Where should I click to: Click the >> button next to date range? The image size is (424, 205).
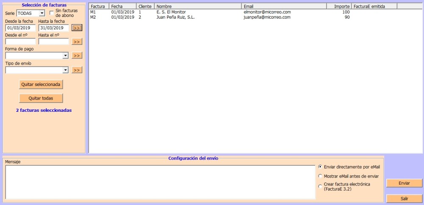(x=77, y=28)
